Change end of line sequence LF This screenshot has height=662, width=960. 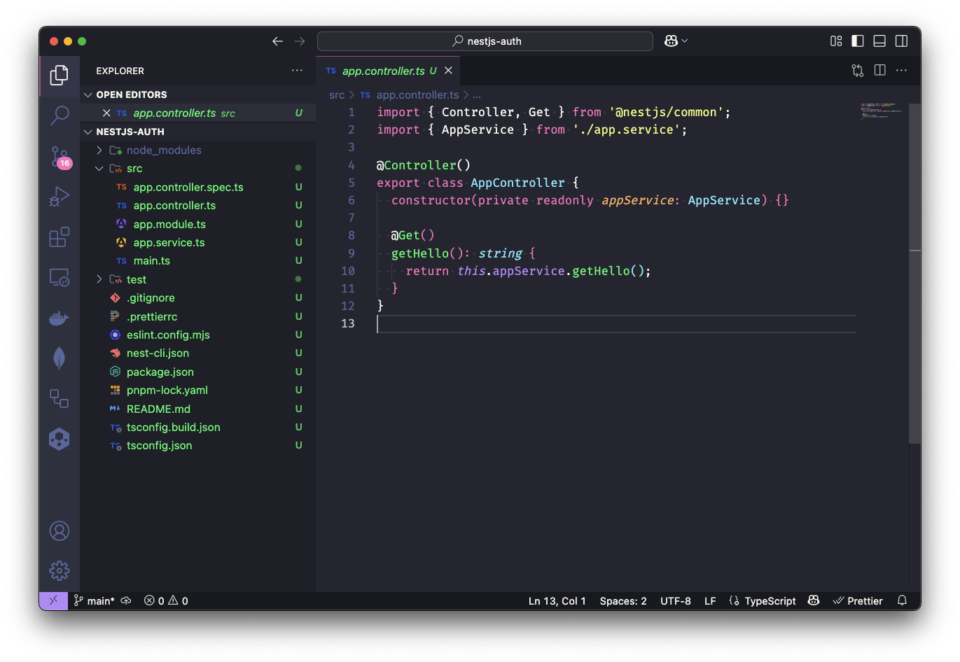pos(710,600)
